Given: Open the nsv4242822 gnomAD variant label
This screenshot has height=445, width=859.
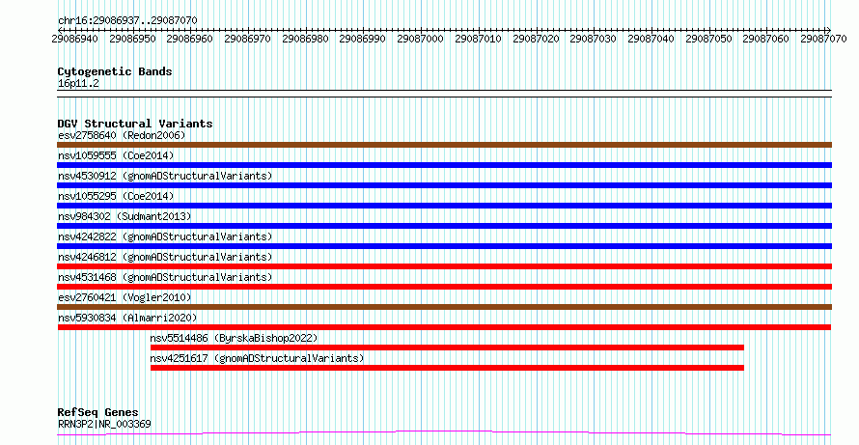Looking at the screenshot, I should click(x=165, y=236).
